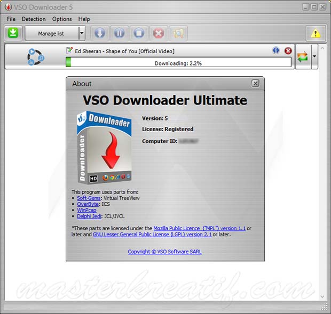The width and height of the screenshot is (331, 314).
Task: Click the media type icon in download row
Action: pos(35,57)
